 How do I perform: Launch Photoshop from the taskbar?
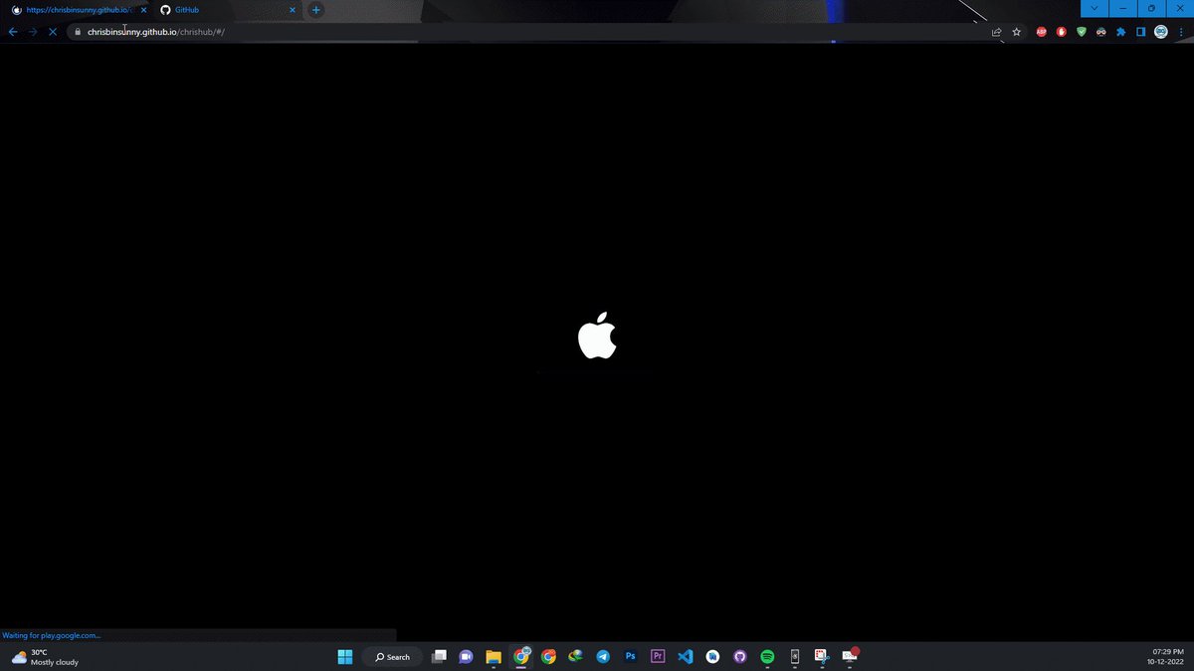(630, 657)
